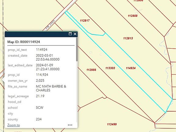
Task: Click the school value SCW
Action: pos(39,108)
